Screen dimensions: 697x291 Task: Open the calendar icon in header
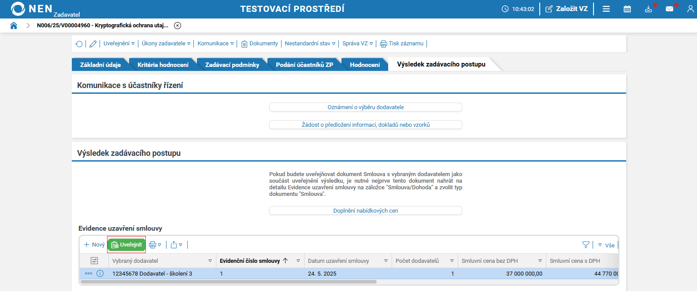click(x=627, y=9)
